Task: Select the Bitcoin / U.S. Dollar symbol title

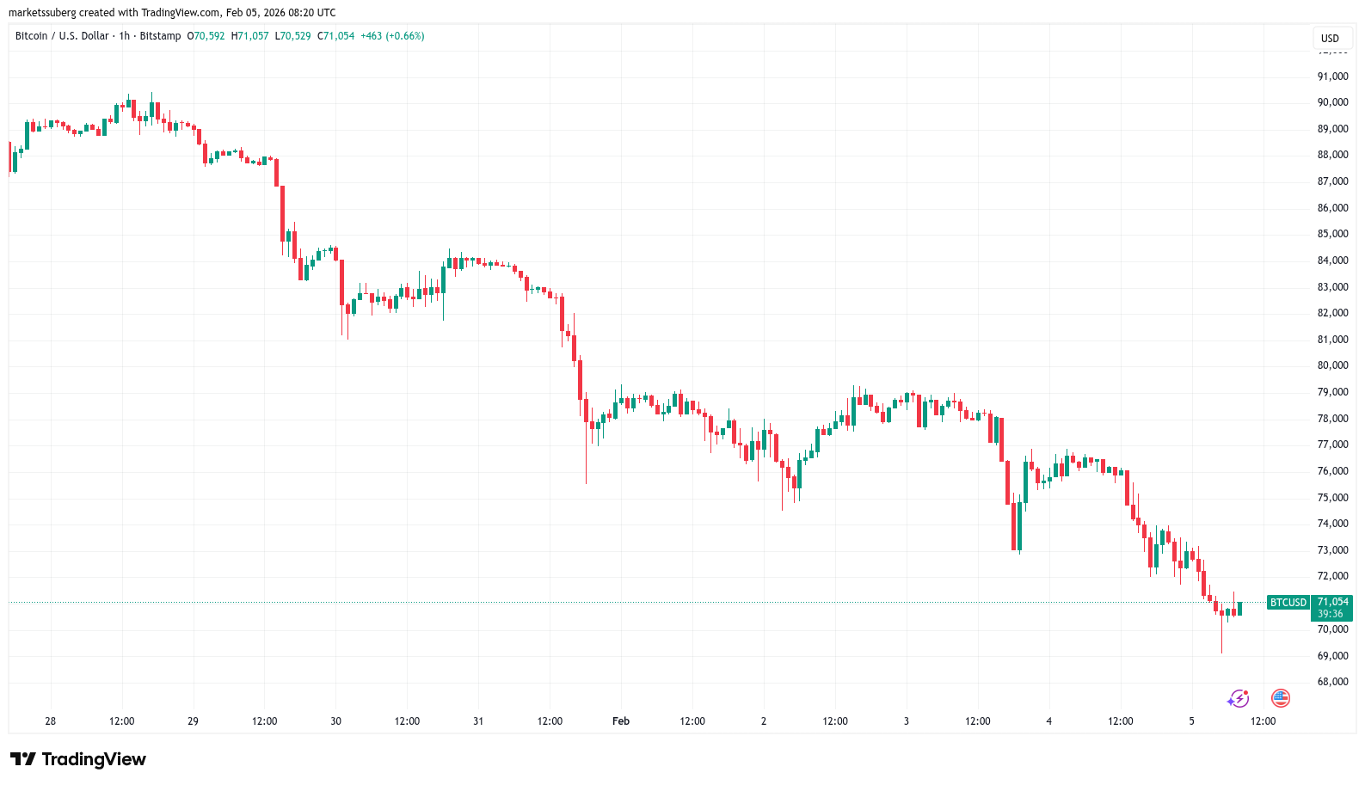Action: 62,36
